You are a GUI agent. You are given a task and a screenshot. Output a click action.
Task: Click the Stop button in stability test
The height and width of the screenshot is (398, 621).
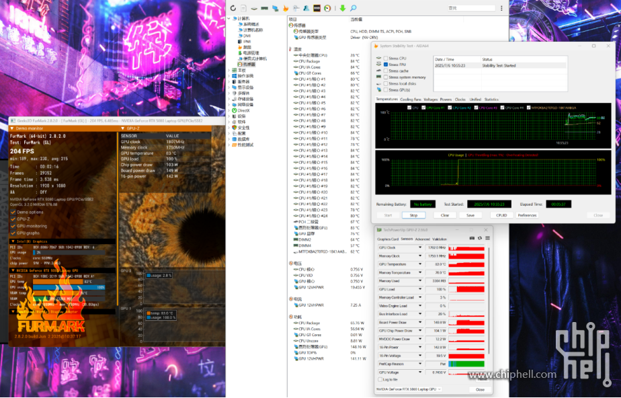[413, 215]
